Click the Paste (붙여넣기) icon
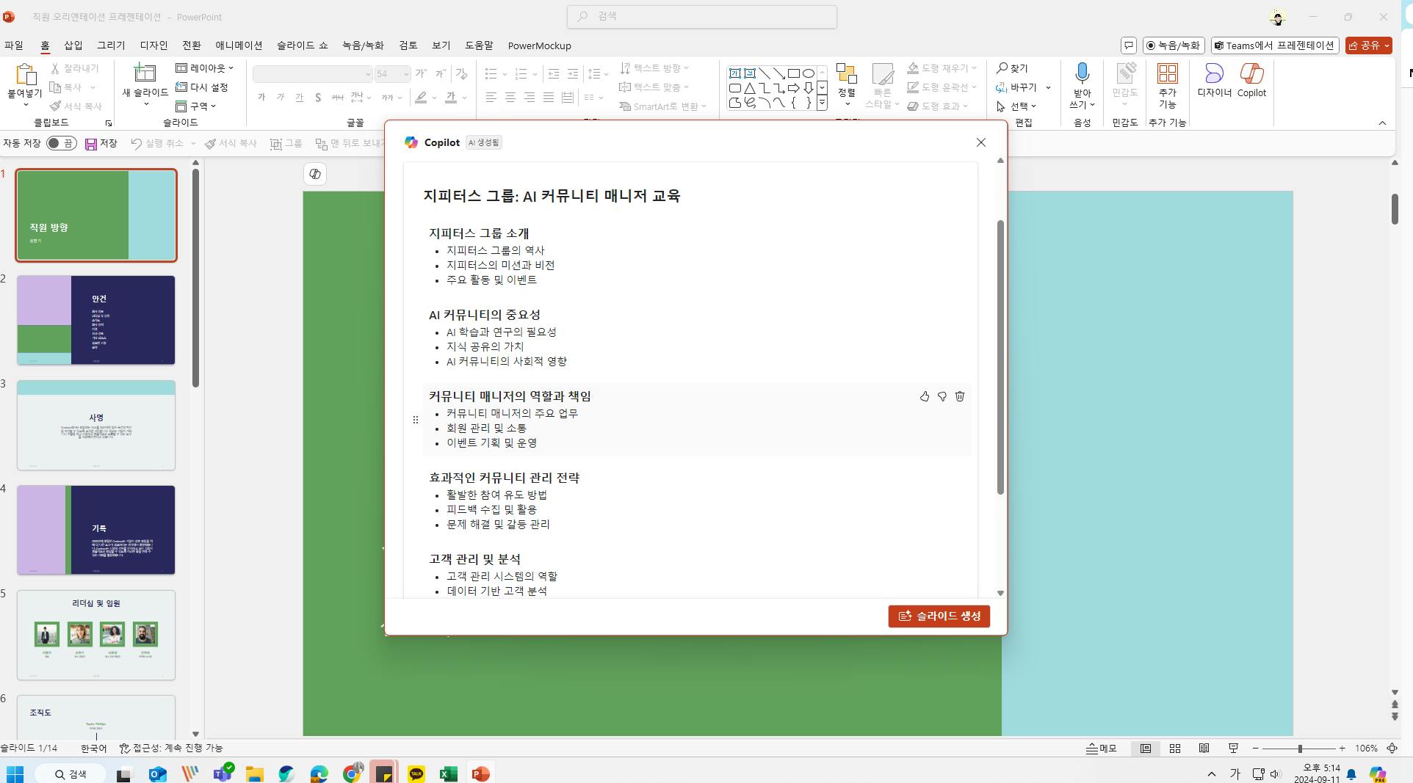Image resolution: width=1413 pixels, height=783 pixels. [x=25, y=75]
